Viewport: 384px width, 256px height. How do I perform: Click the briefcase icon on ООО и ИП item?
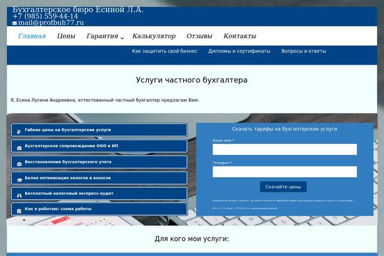[x=19, y=148]
